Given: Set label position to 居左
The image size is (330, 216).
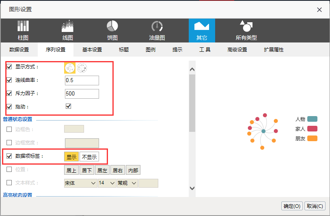Looking at the screenshot, I should 102,170.
